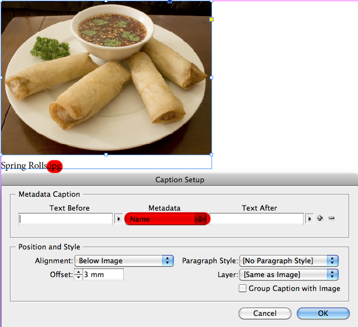Click the bottom-center handle of the image frame

pos(106,155)
